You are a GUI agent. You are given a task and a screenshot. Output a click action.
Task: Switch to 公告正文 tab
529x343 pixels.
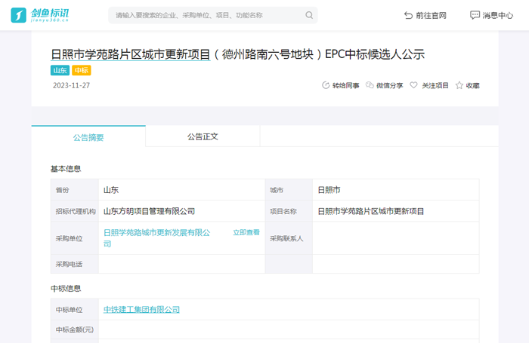(x=203, y=136)
